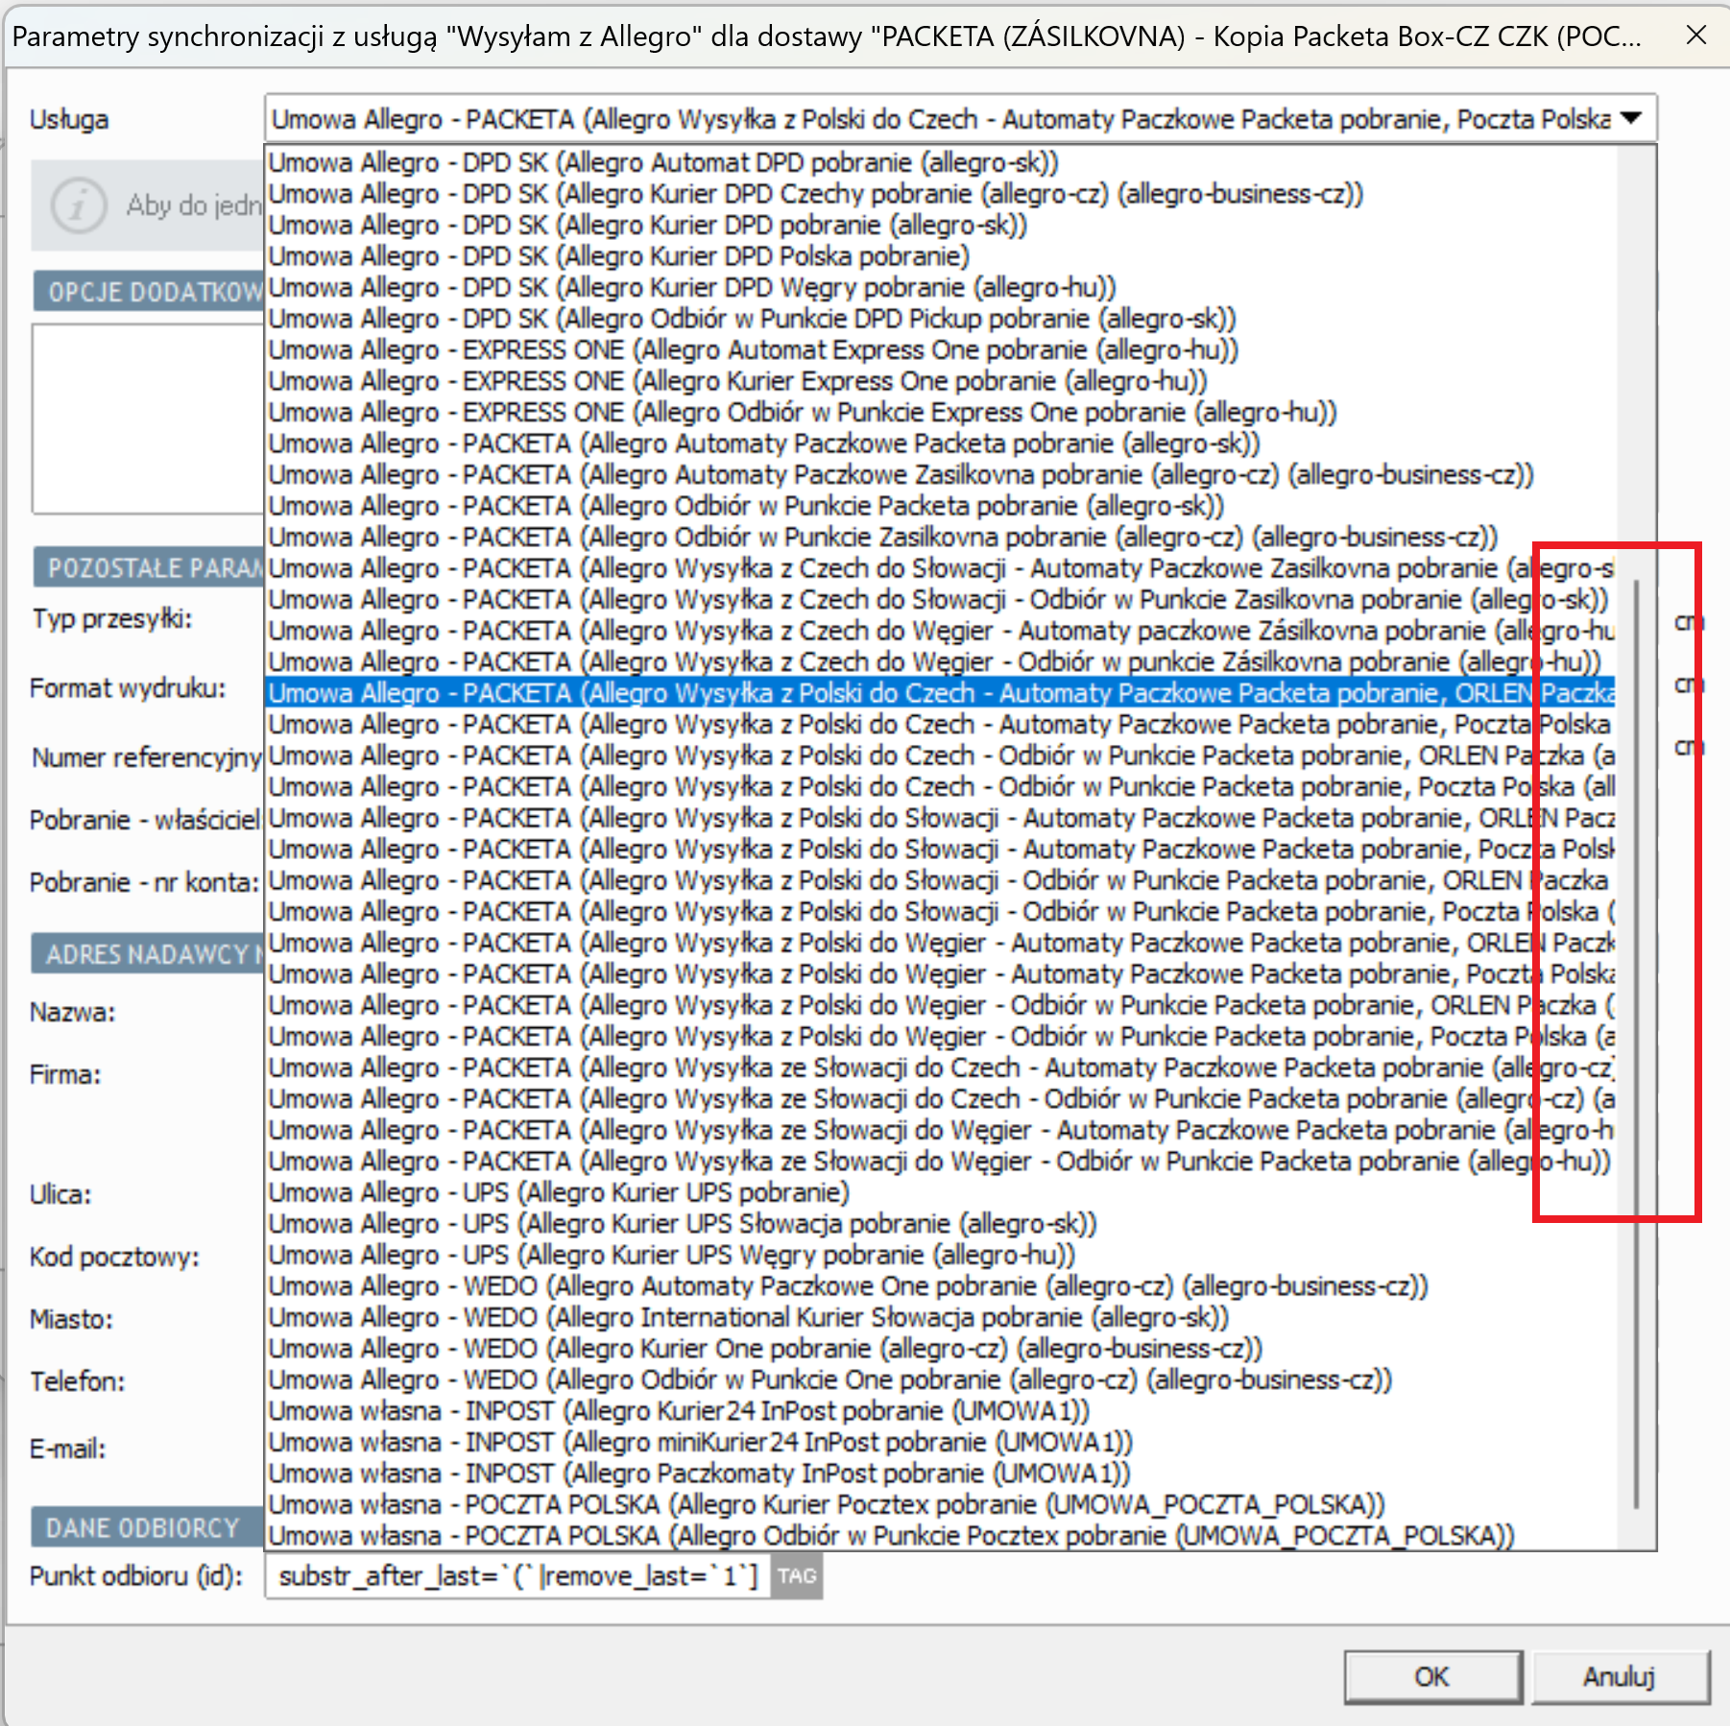Viewport: 1730px width, 1726px height.
Task: Click the Punkt odbioru (id) input field
Action: click(518, 1576)
